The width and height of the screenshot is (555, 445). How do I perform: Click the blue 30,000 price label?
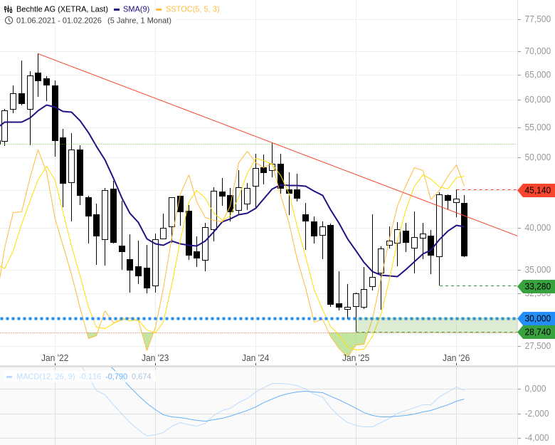click(x=537, y=318)
